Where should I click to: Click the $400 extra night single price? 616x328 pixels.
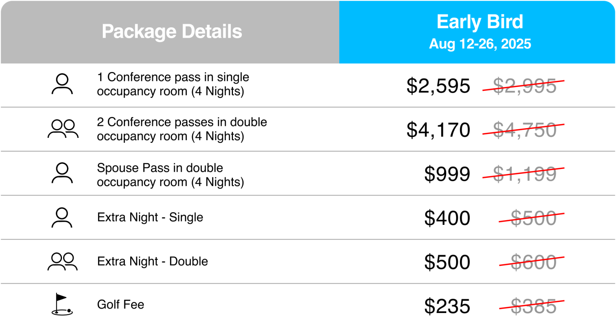pyautogui.click(x=447, y=218)
